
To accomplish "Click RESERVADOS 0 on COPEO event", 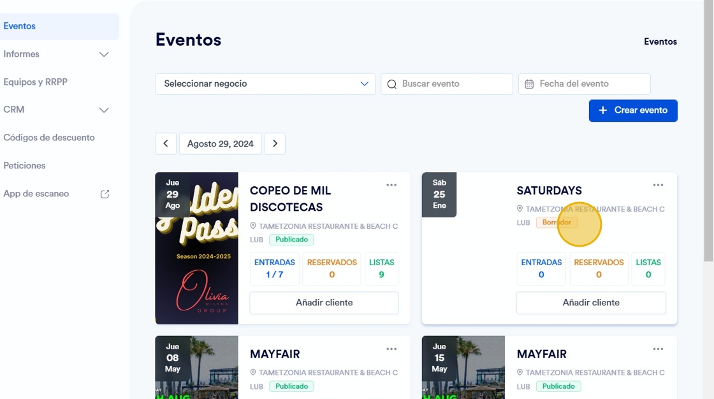I will coord(332,269).
